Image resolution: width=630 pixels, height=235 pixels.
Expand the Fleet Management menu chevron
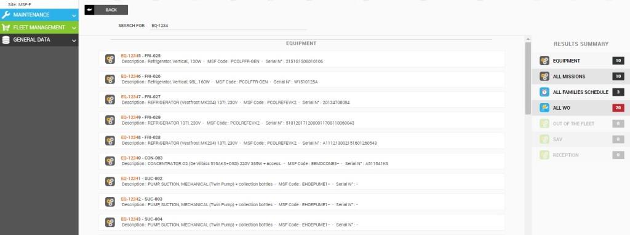(x=74, y=28)
